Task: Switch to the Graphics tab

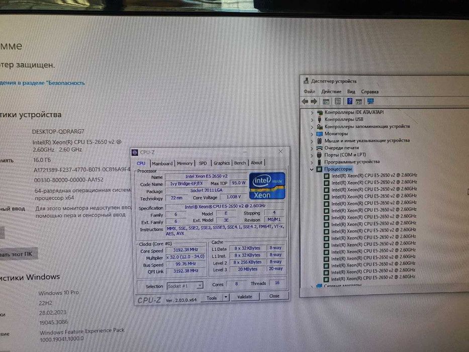Action: pyautogui.click(x=222, y=163)
